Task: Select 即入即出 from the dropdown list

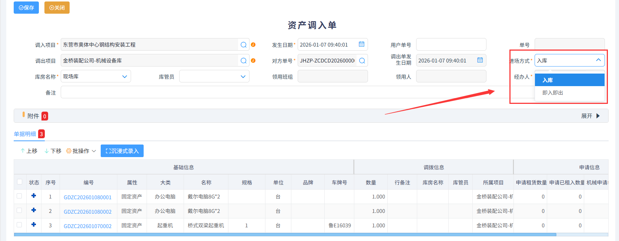Action: pos(553,93)
